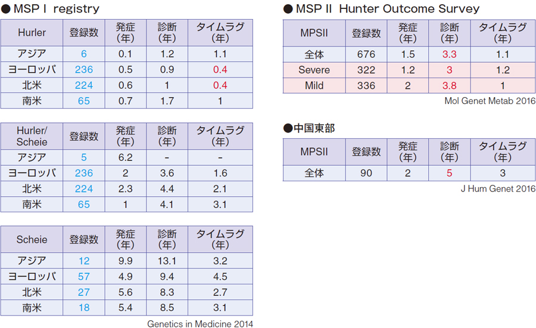536x328 pixels.
Task: Select the "Scheie" header of the bottom table
Action: [32, 240]
